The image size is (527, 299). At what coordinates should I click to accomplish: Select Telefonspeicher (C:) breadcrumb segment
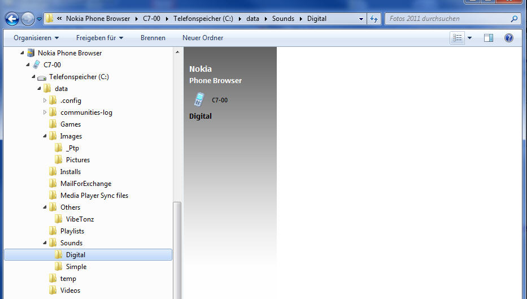[x=203, y=19]
